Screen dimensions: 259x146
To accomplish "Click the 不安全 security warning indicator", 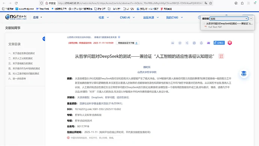I will (51, 3).
